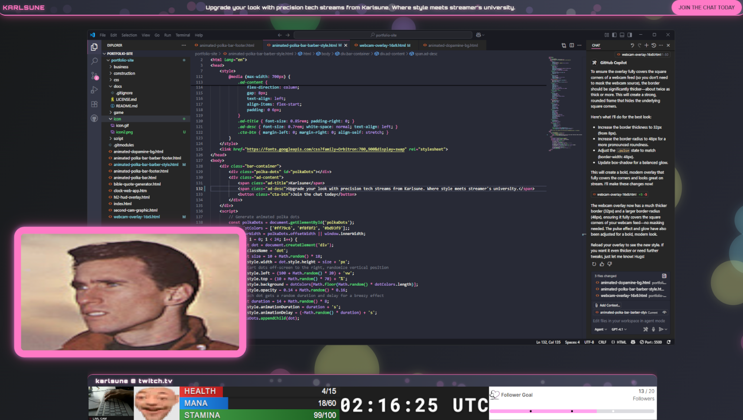Screen dimensions: 743x420
Task: Start voice chat with microphone icon
Action: click(654, 329)
